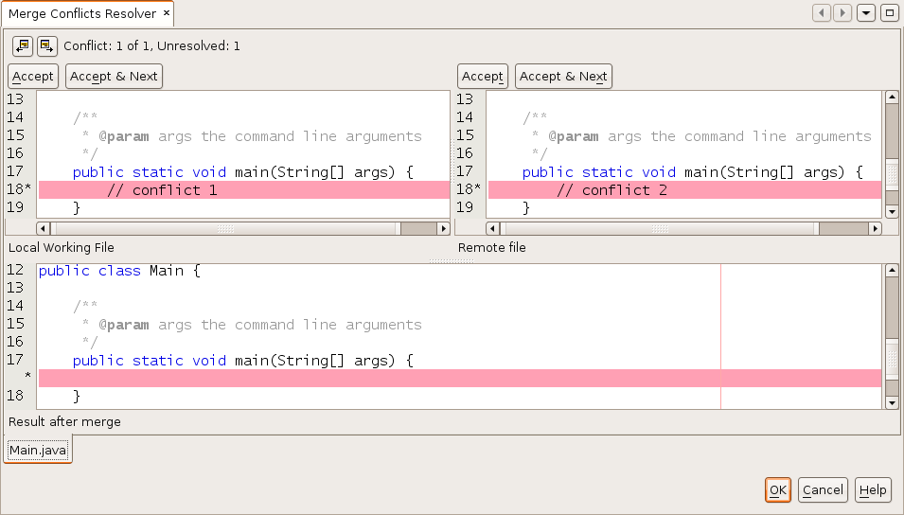The height and width of the screenshot is (515, 904).
Task: Click local pane horizontal scrollbar right arrow
Action: coord(443,228)
